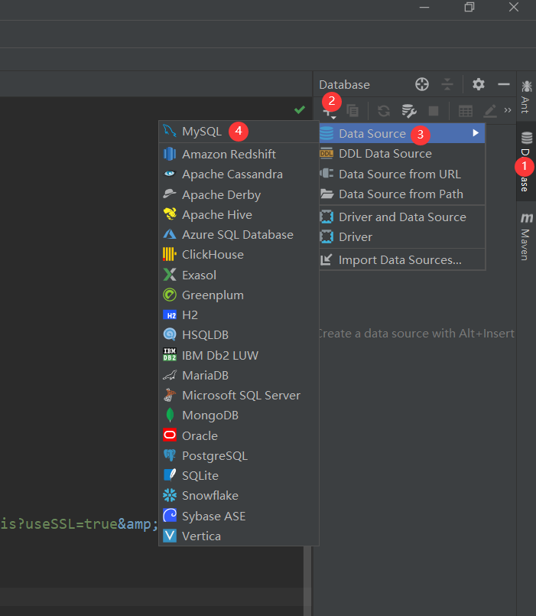The height and width of the screenshot is (616, 536).
Task: Open Data Source Properties wrench icon
Action: coord(409,111)
